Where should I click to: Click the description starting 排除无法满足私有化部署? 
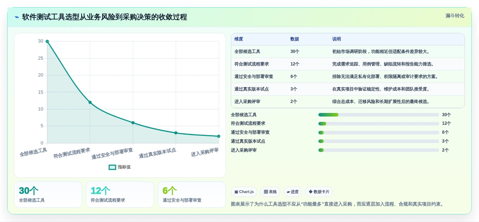pyautogui.click(x=385, y=77)
